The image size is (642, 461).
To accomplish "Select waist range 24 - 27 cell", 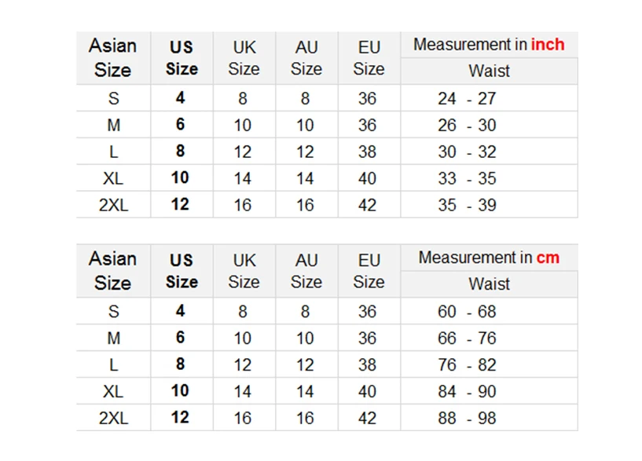I will click(x=489, y=98).
